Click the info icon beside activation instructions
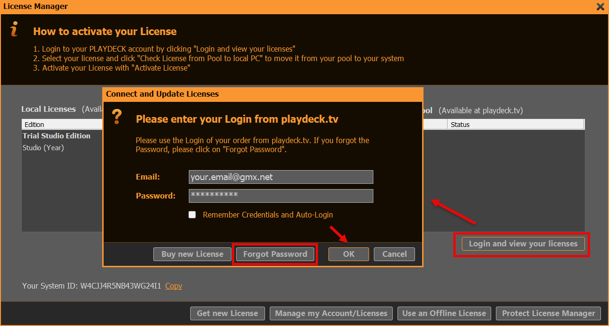Image resolution: width=609 pixels, height=326 pixels. (14, 29)
